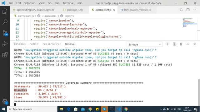Click Windows Start button
Screen dimensions: 200x112
(x=3, y=109)
